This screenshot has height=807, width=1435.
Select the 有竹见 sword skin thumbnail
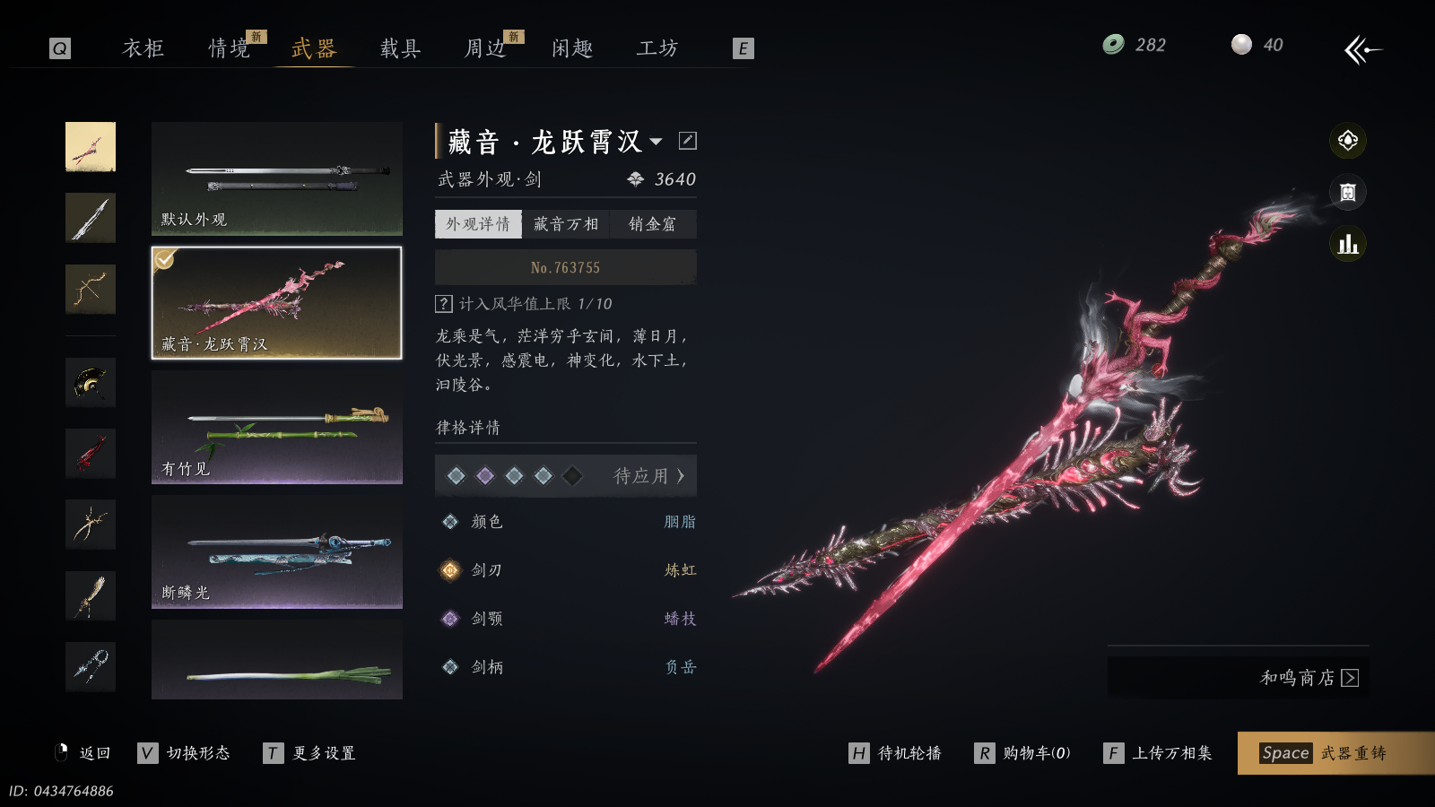(277, 428)
